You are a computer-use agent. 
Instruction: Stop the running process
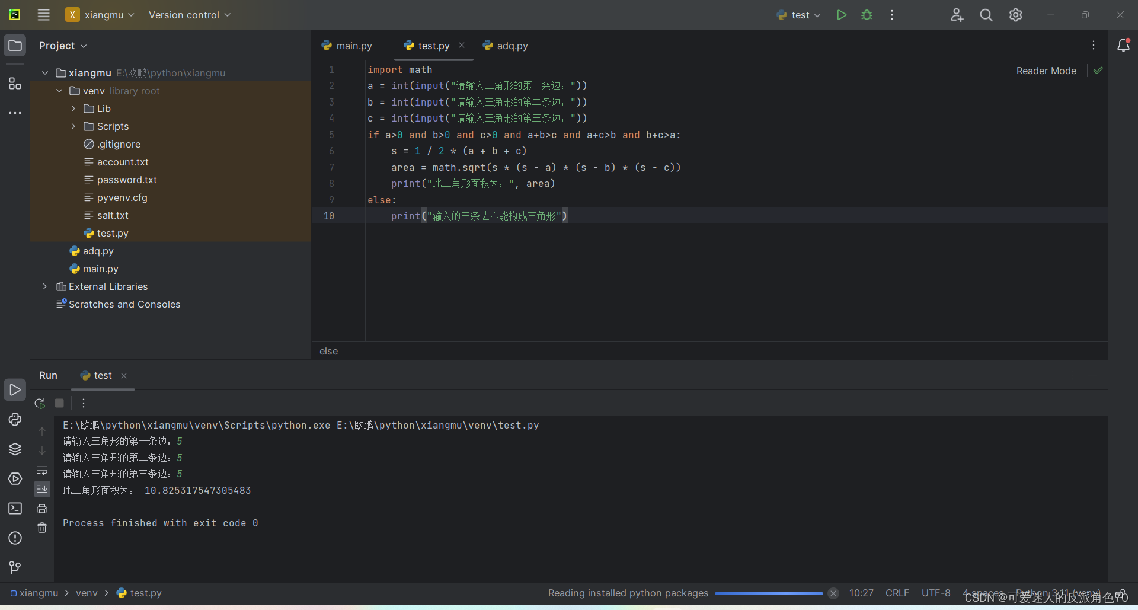[x=59, y=403]
